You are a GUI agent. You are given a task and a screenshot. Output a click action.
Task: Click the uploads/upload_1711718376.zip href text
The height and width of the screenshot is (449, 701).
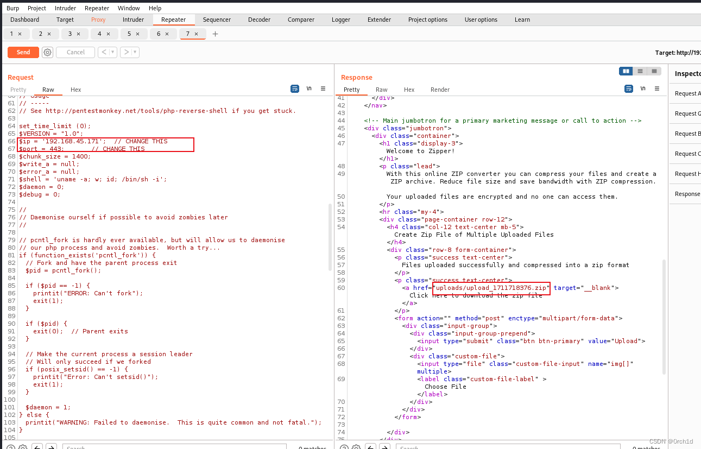[491, 288]
